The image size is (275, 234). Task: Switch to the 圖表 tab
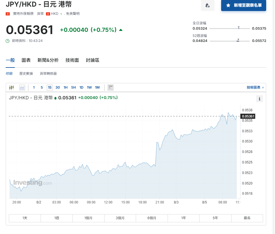click(x=26, y=60)
